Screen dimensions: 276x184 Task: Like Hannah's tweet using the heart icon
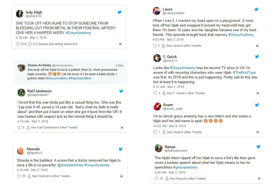pos(19,176)
